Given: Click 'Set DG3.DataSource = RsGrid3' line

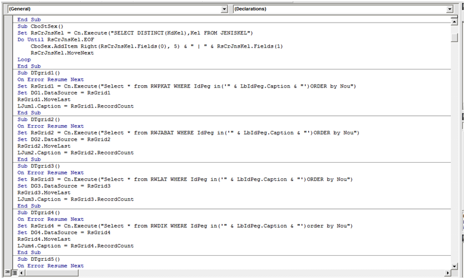Looking at the screenshot, I should (64, 186).
